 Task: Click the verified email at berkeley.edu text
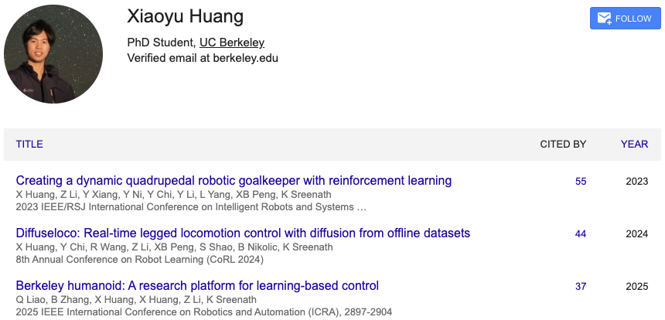pyautogui.click(x=203, y=57)
